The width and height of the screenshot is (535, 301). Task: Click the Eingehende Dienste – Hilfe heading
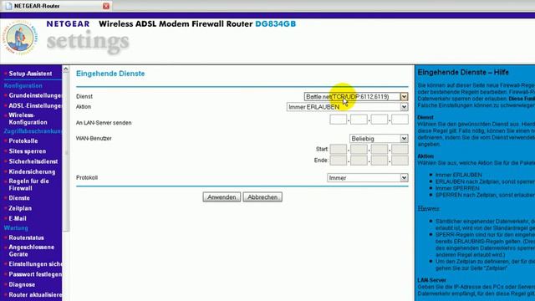tap(463, 73)
